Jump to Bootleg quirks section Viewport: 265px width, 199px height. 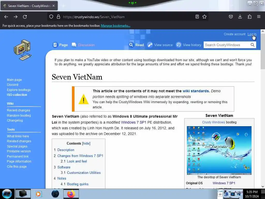78,184
